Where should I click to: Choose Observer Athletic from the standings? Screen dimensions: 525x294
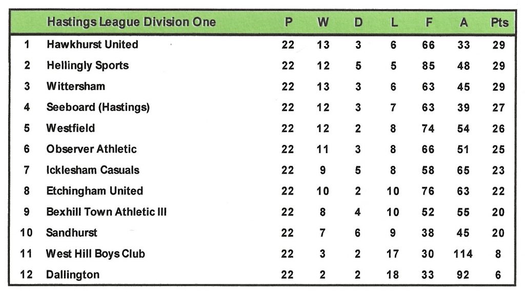tap(91, 149)
